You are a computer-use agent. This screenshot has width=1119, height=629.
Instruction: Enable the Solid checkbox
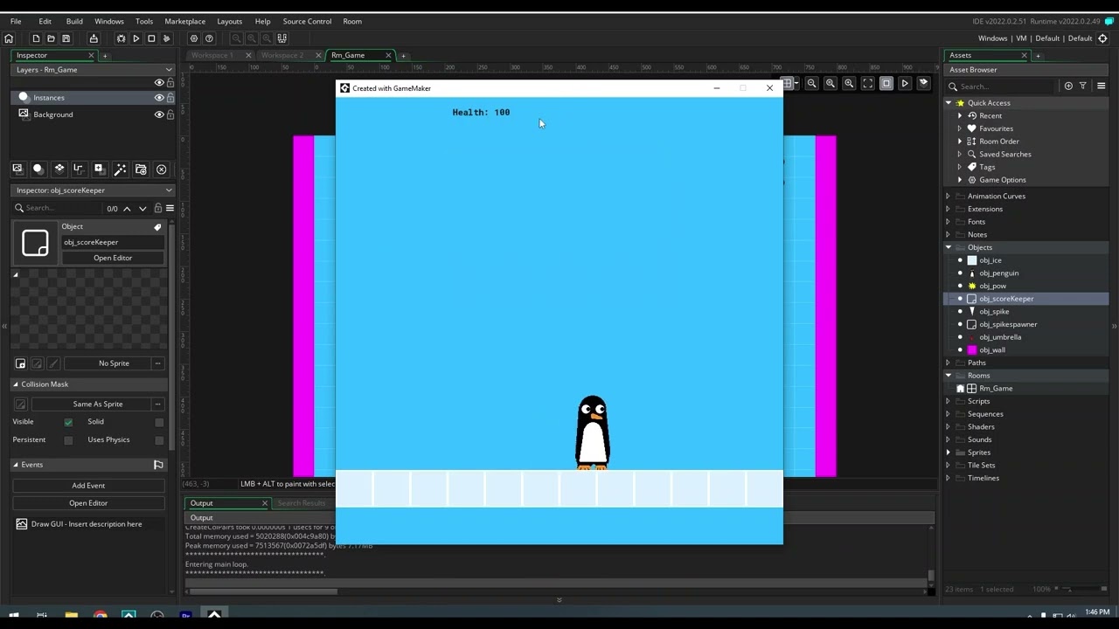click(x=159, y=422)
